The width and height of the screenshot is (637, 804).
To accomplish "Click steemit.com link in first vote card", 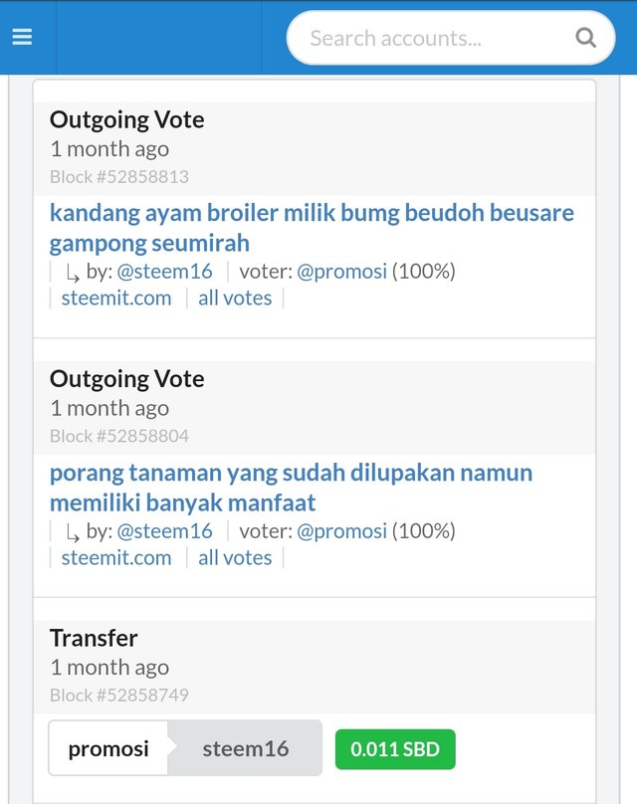I will click(x=116, y=299).
